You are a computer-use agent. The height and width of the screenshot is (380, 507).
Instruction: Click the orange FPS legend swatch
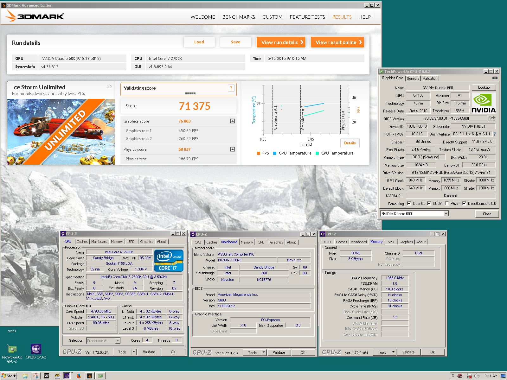tap(259, 153)
